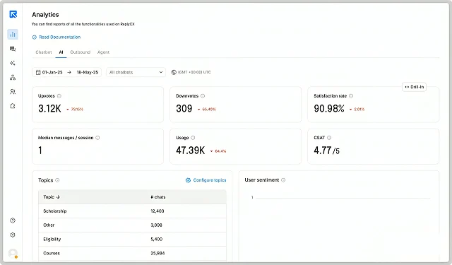
Task: Click the 4.77 CSAT score
Action: 322,151
